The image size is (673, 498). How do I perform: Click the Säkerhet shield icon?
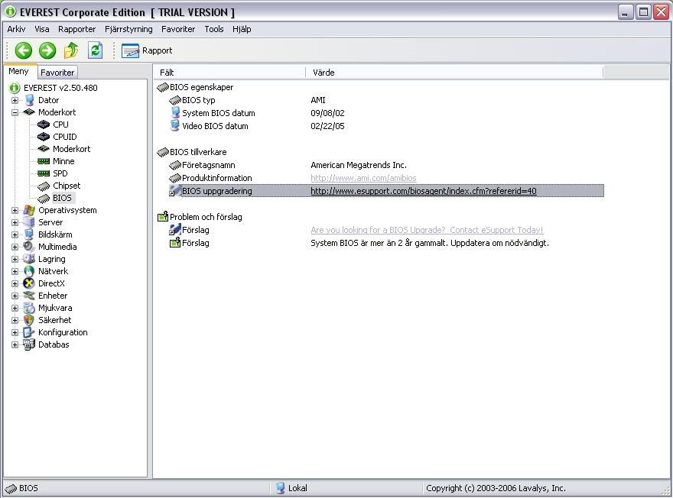[29, 320]
